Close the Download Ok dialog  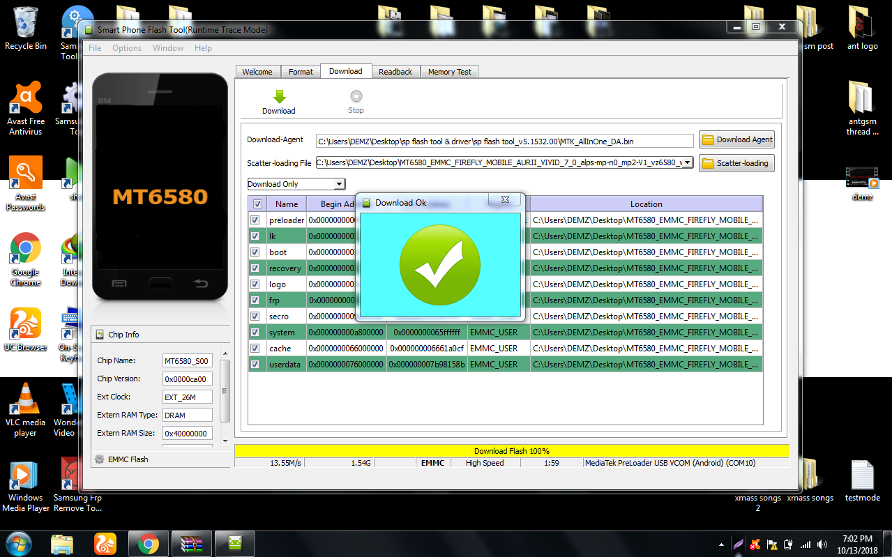pyautogui.click(x=505, y=200)
